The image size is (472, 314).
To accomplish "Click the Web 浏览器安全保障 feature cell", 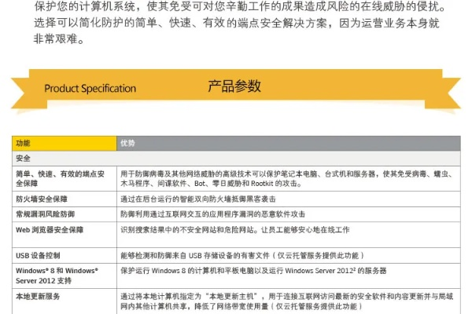I will pyautogui.click(x=50, y=230).
